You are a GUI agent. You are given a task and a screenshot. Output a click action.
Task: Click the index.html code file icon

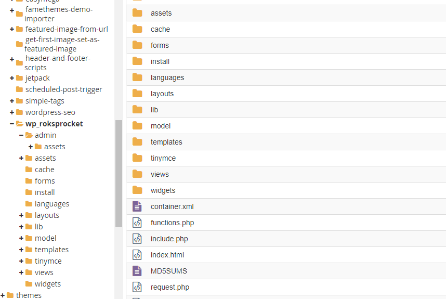[x=137, y=255]
